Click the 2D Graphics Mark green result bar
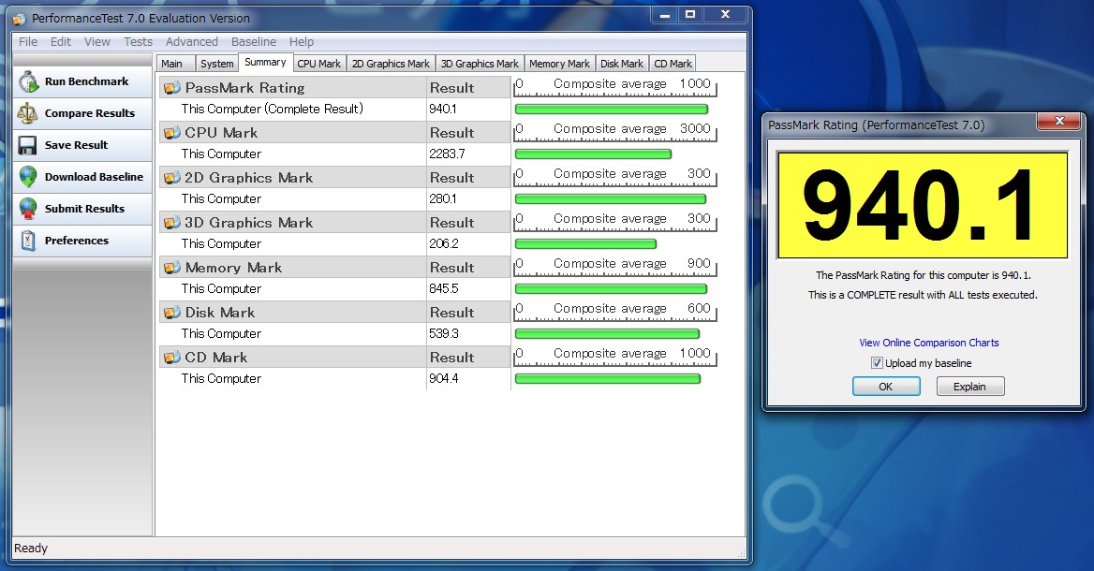This screenshot has width=1094, height=571. pos(611,198)
